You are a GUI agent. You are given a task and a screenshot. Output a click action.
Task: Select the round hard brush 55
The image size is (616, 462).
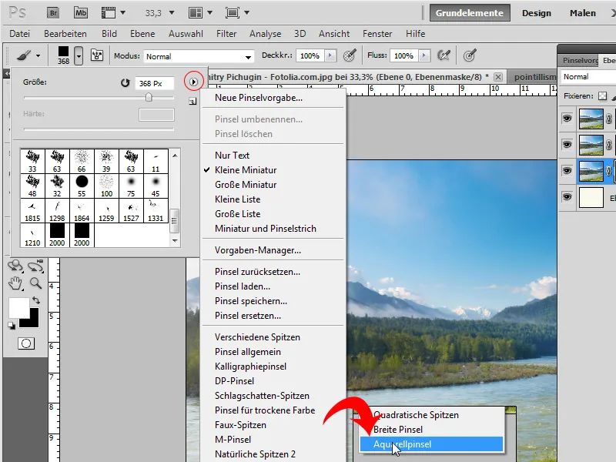[82, 186]
